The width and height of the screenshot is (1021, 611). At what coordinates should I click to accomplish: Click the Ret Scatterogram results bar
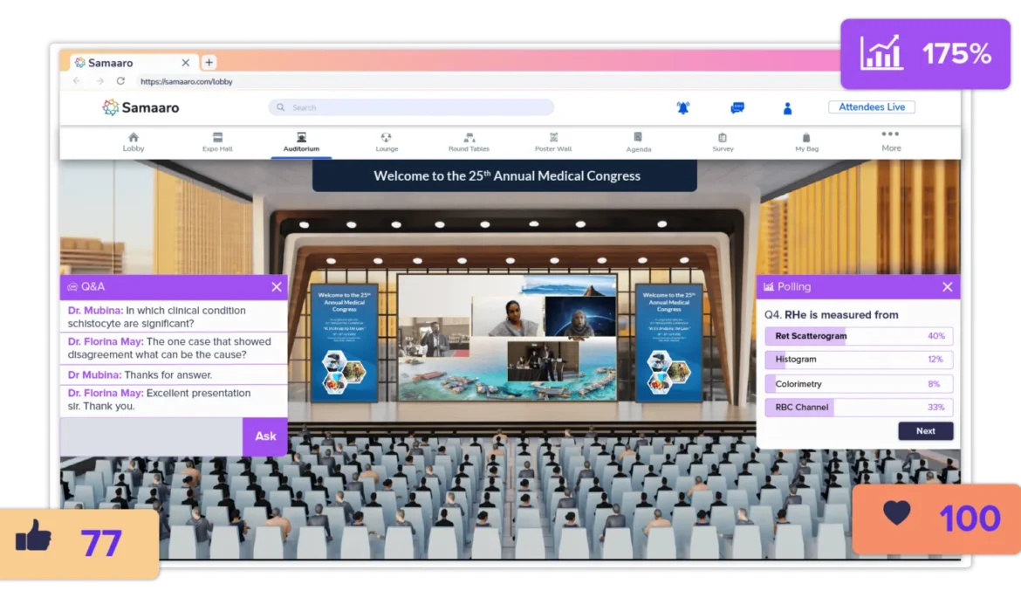tap(858, 335)
